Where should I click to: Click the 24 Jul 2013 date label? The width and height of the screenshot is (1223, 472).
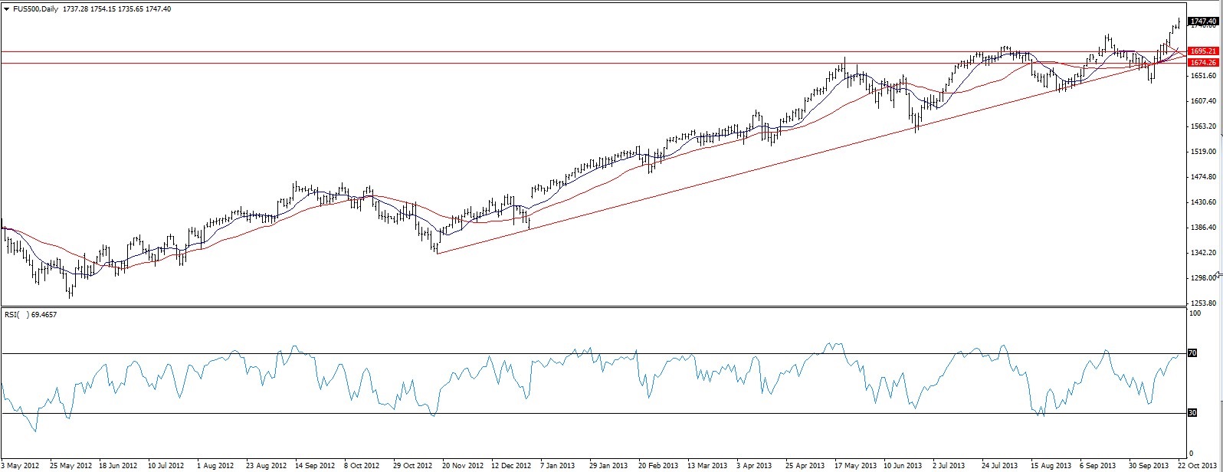click(x=1001, y=465)
